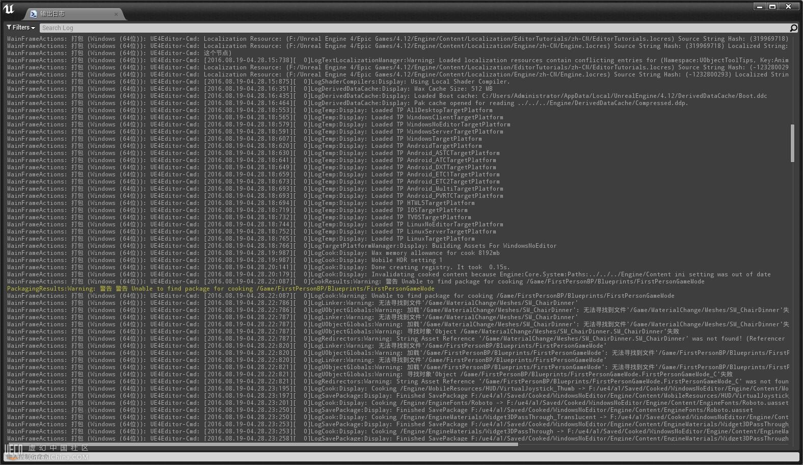
Task: Select the log line 'Loaded TP Android_ATCTargetPlatform'
Action: coord(251,160)
